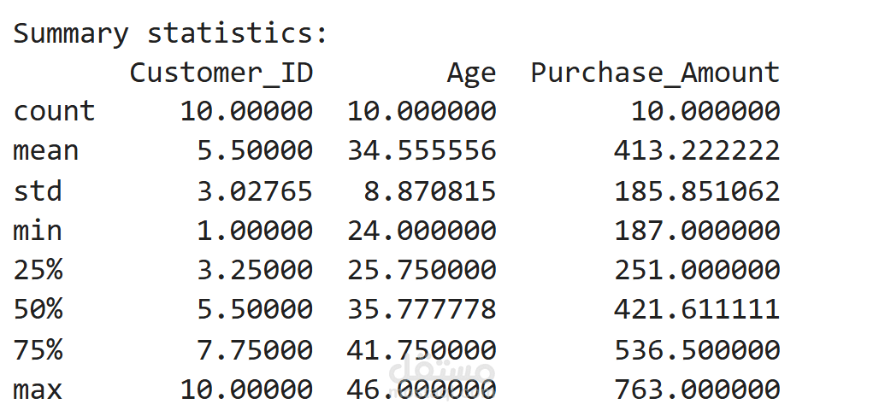885x410 pixels.
Task: Select the max row label
Action: (x=38, y=389)
